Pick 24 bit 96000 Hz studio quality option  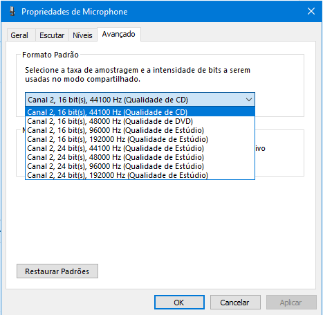tap(140, 166)
